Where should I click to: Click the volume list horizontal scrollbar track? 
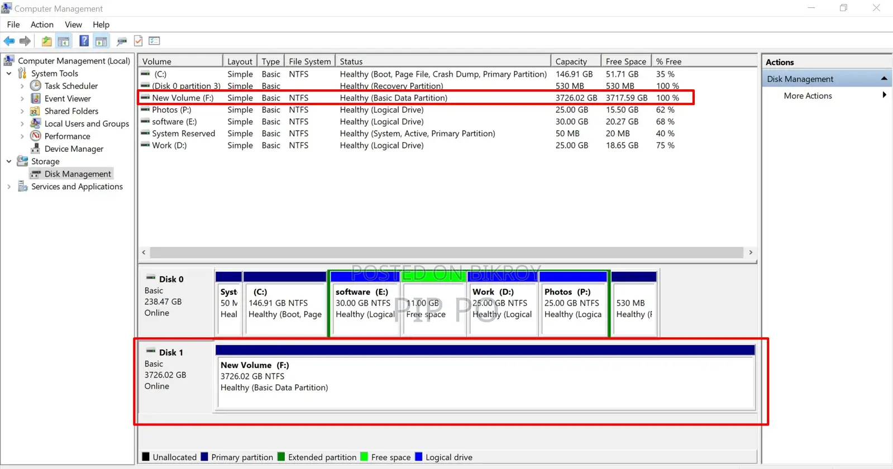coord(447,252)
